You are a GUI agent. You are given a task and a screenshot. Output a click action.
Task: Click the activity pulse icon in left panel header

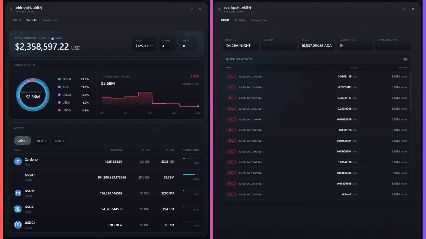(x=11, y=9)
